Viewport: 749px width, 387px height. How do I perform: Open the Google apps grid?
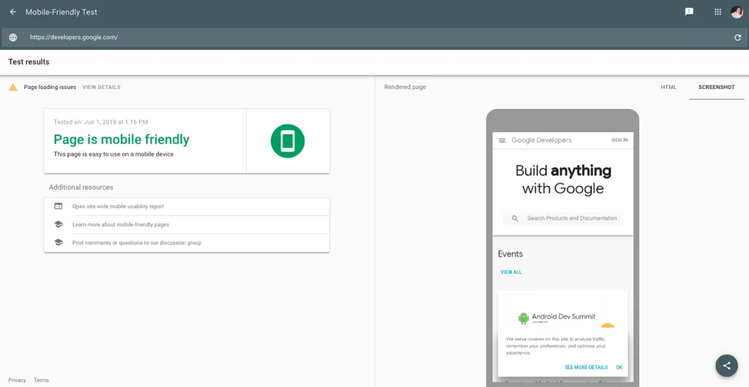(x=717, y=12)
